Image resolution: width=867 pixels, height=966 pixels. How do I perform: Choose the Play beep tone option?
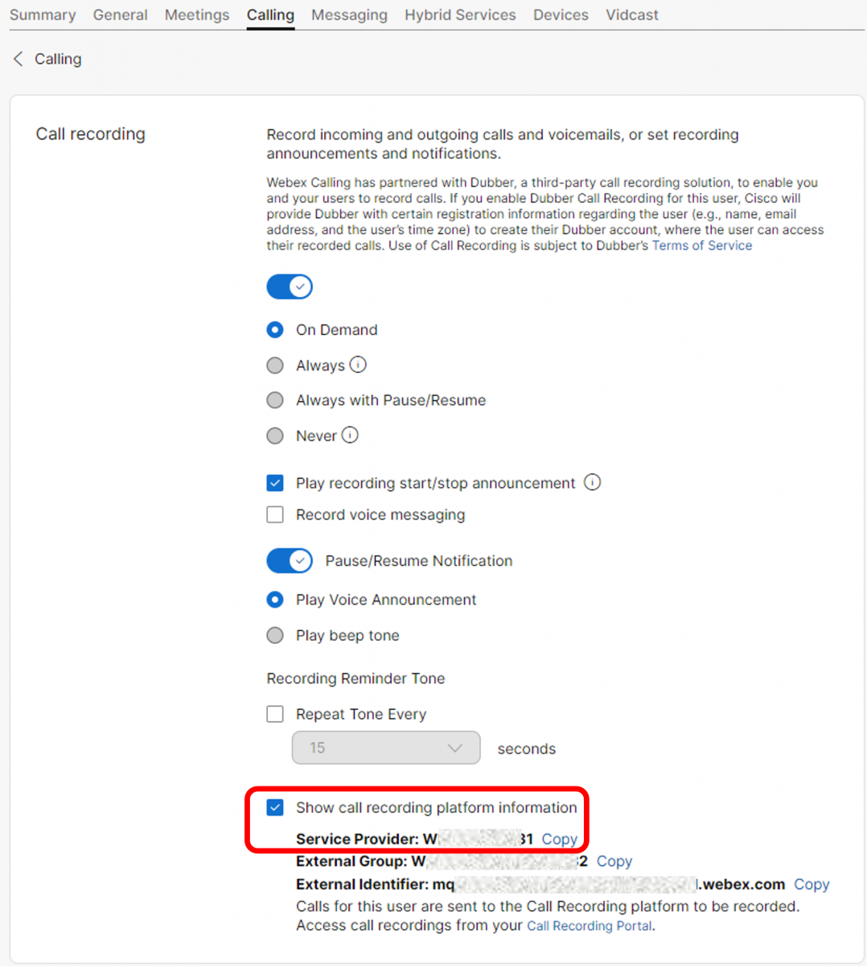click(275, 636)
